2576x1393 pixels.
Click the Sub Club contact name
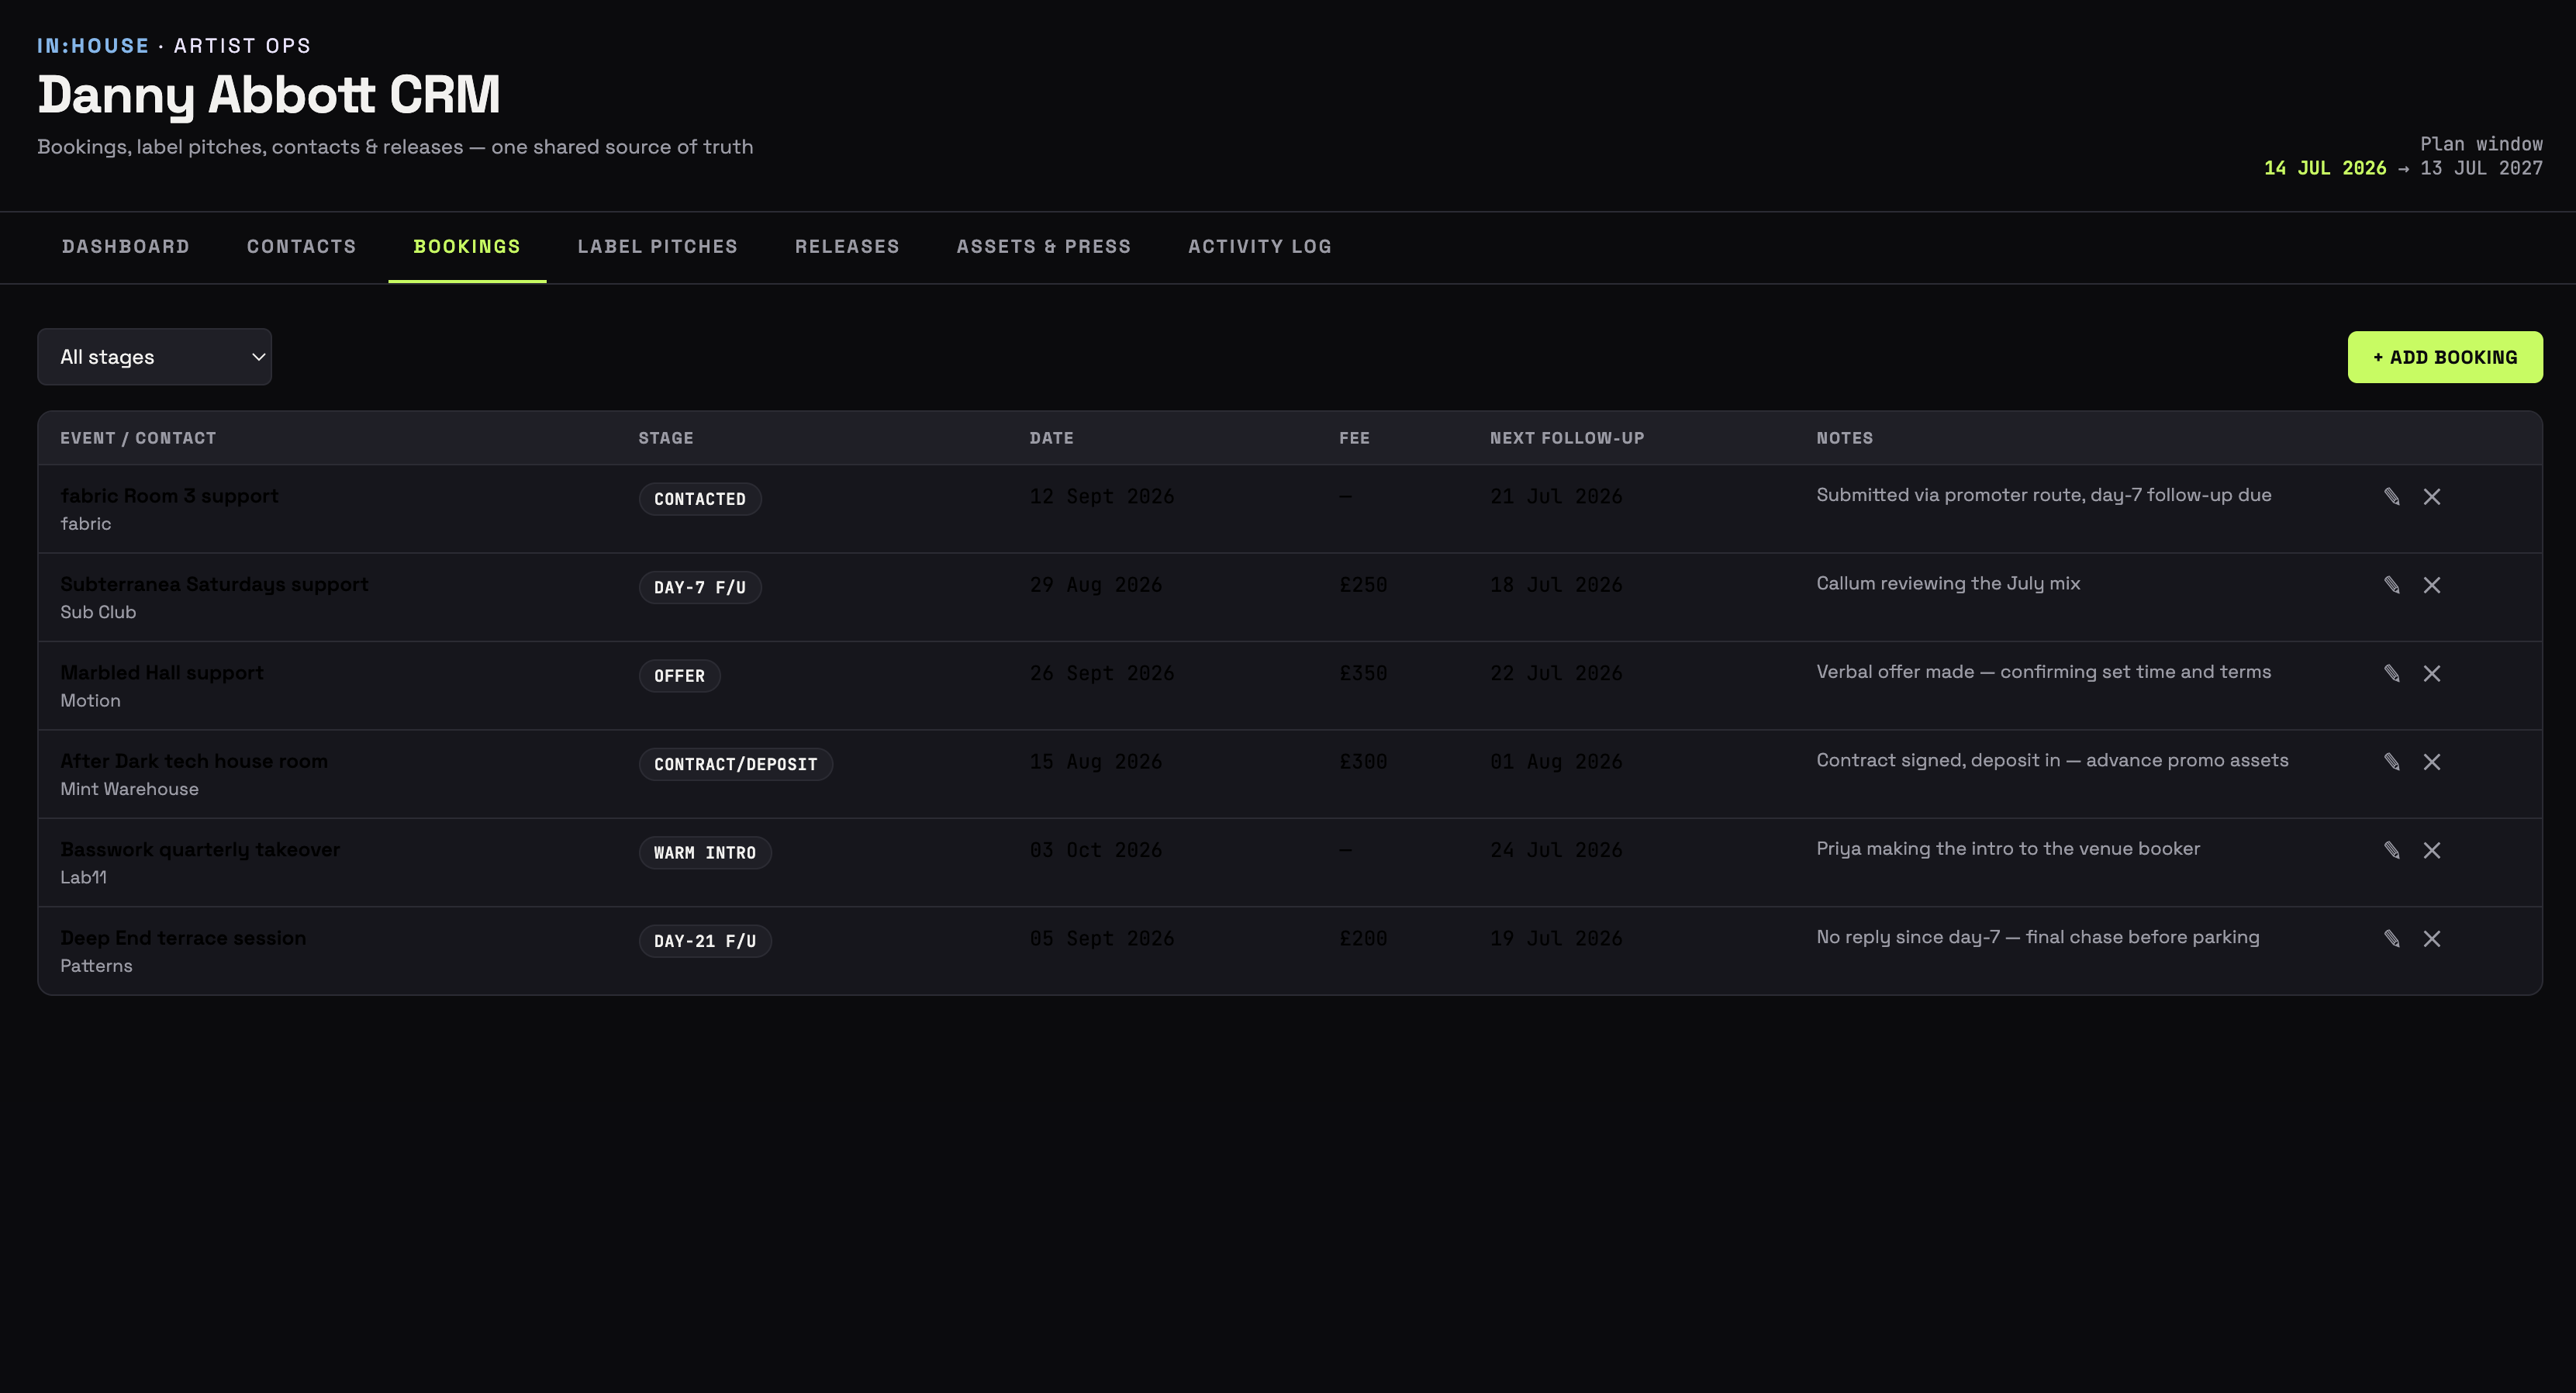(x=98, y=612)
